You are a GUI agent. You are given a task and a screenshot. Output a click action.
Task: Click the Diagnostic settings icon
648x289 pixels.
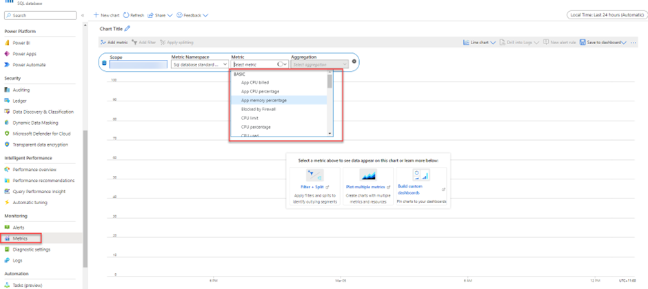(8, 250)
